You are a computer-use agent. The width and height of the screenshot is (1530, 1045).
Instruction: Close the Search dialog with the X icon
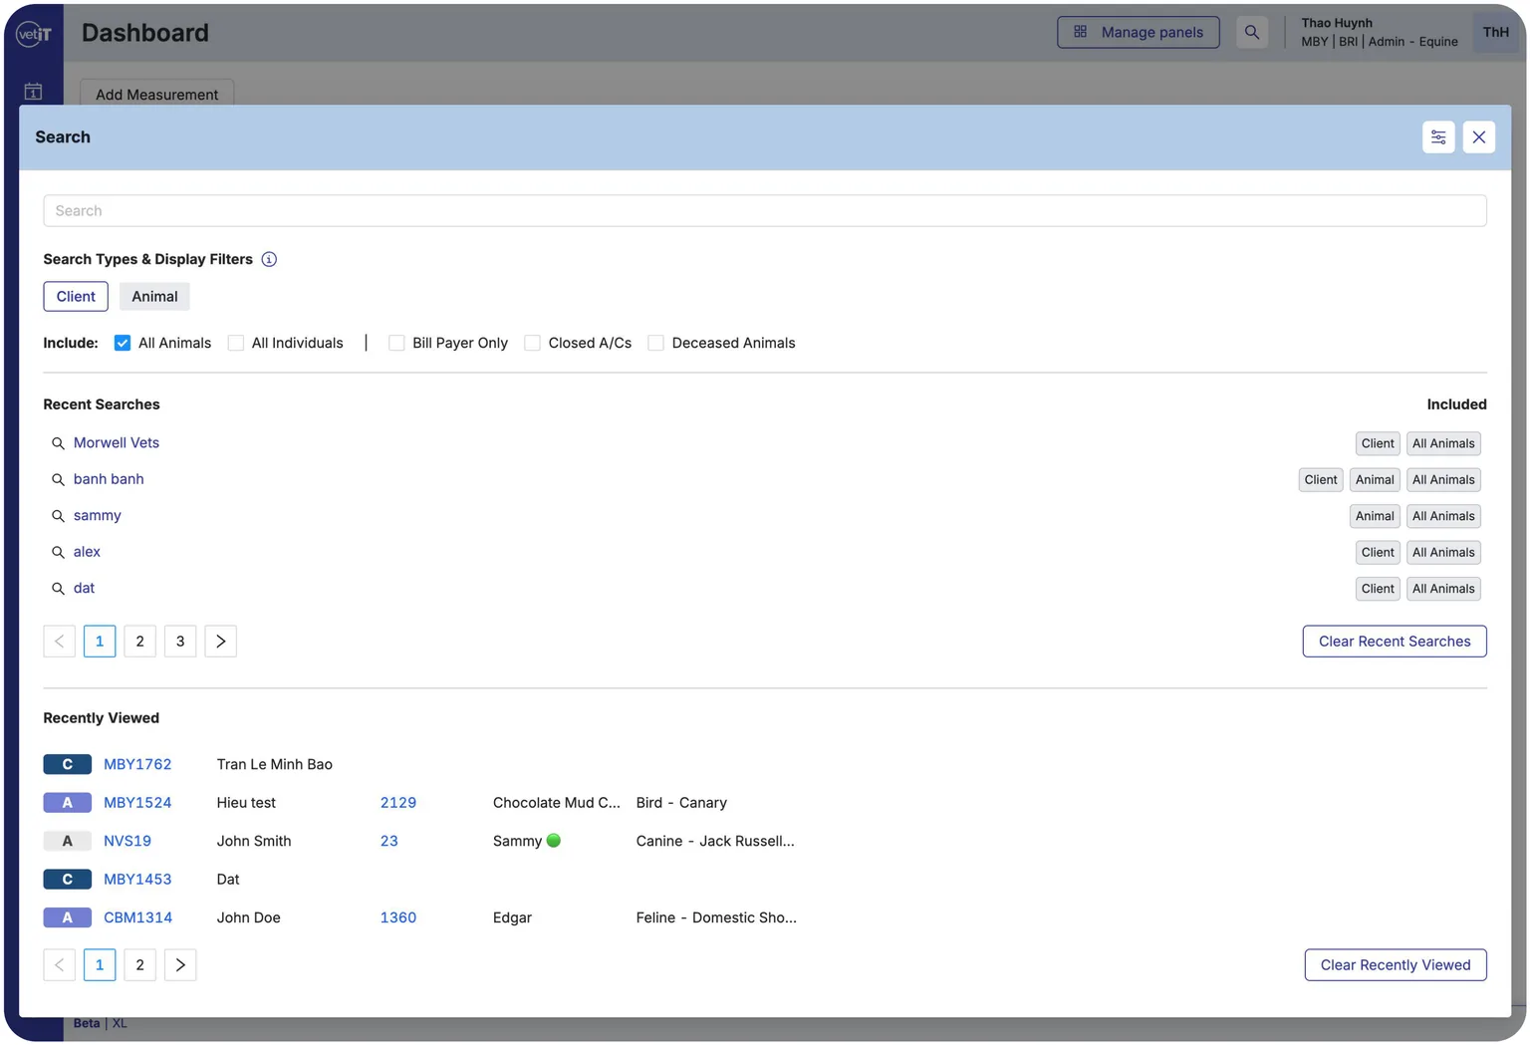(1479, 137)
